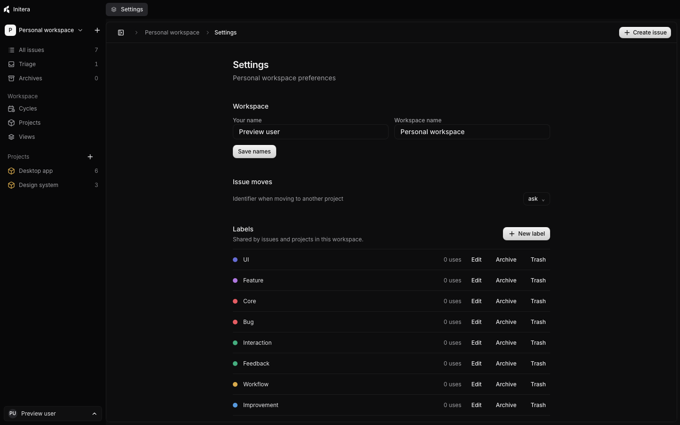The width and height of the screenshot is (680, 425).
Task: Click the Settings breadcrumb text
Action: (x=225, y=33)
